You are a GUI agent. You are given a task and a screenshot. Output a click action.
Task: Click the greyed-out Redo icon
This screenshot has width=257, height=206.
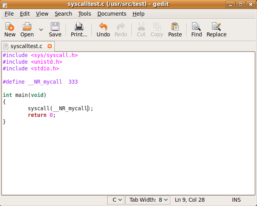point(121,30)
